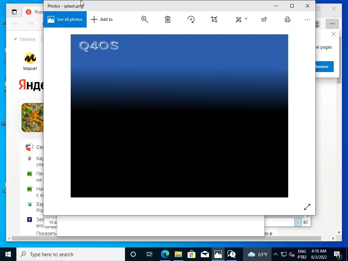The image size is (348, 261).
Task: Open the Mail app from the taskbar
Action: [x=205, y=254]
